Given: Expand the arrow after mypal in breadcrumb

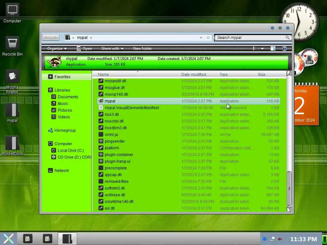Looking at the screenshot, I should tap(91, 38).
